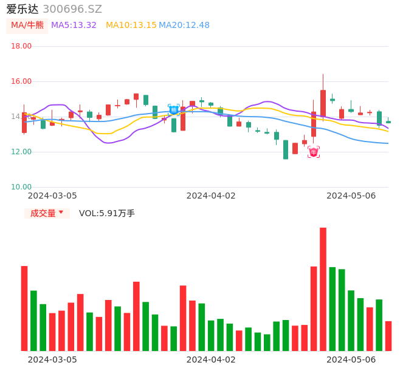
Task: Toggle the MA10:13.15 line legend
Action: [131, 25]
